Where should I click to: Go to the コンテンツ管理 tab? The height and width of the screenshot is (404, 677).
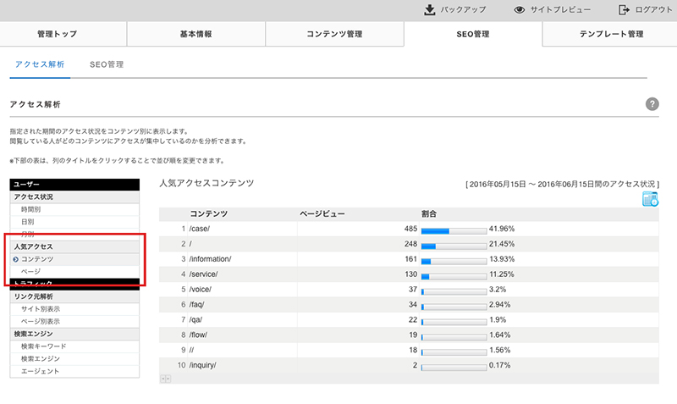pyautogui.click(x=334, y=35)
